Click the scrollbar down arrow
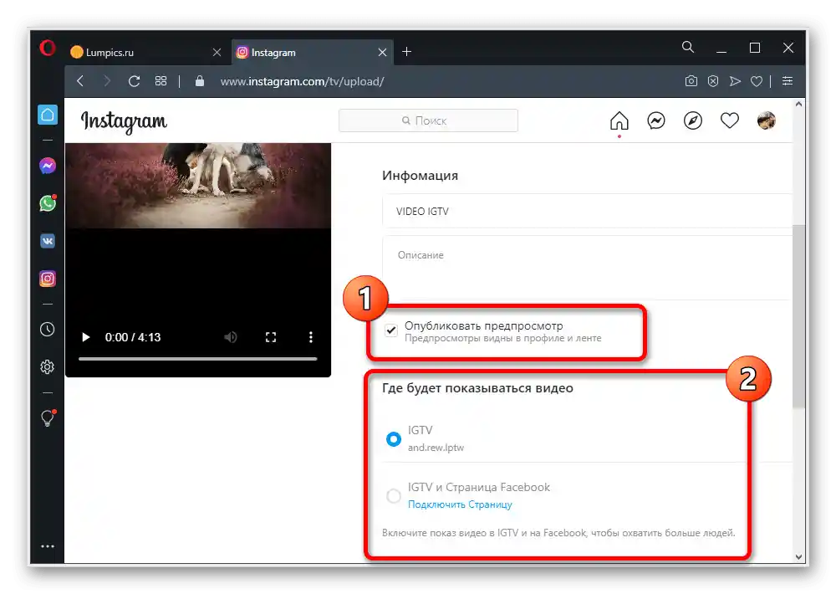 798,556
